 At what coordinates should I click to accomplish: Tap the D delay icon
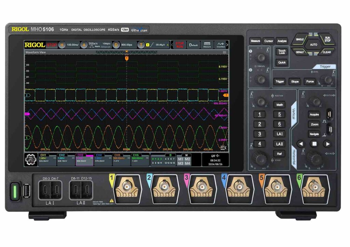(116, 45)
